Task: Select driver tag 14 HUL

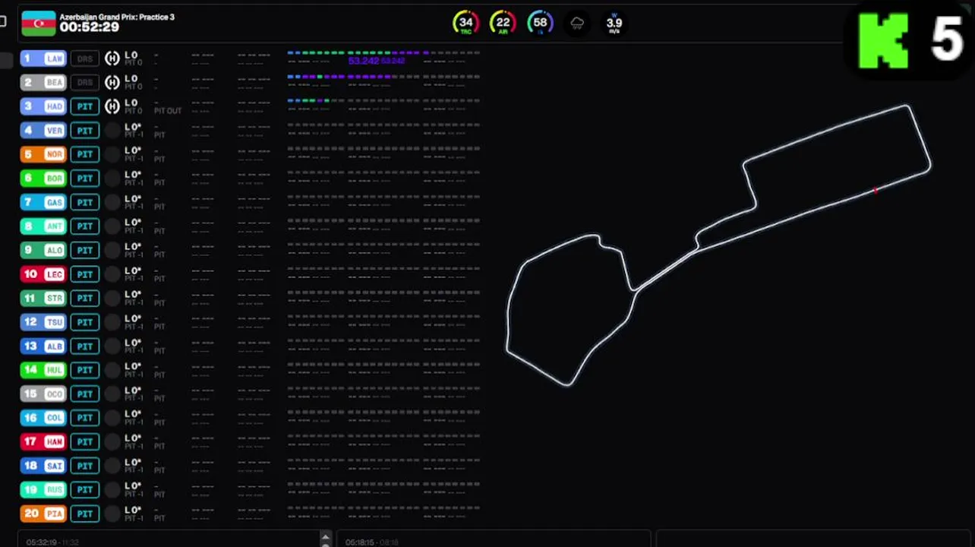Action: pos(43,370)
